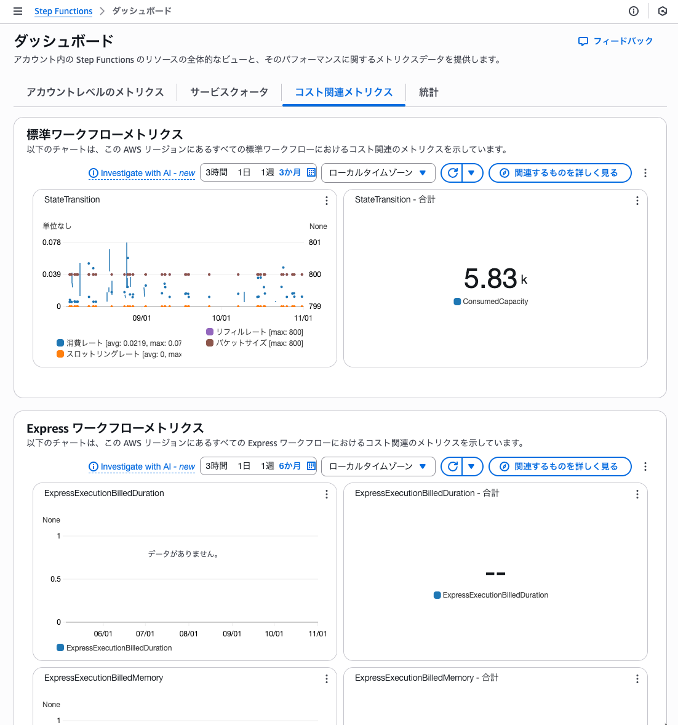Open the Express metrics timezone dropdown
This screenshot has width=678, height=725.
pyautogui.click(x=378, y=466)
